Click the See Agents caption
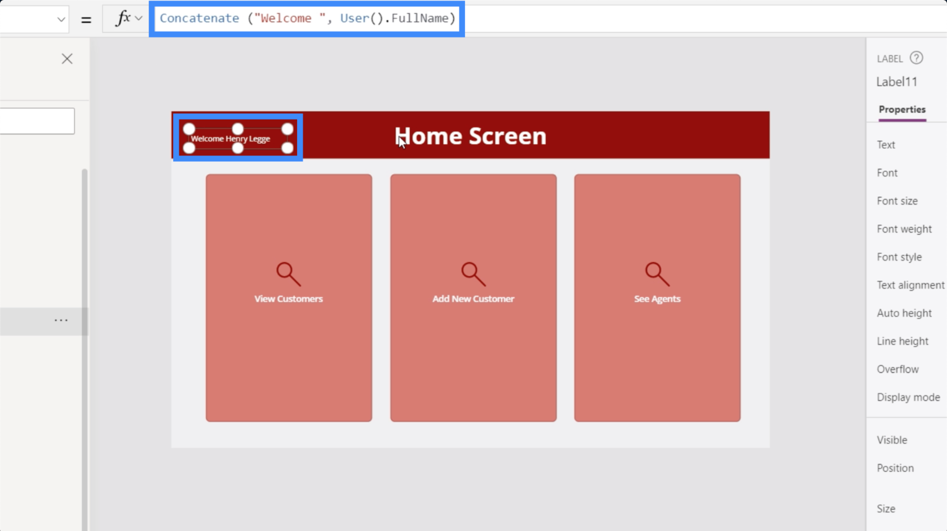This screenshot has height=531, width=947. click(x=657, y=299)
